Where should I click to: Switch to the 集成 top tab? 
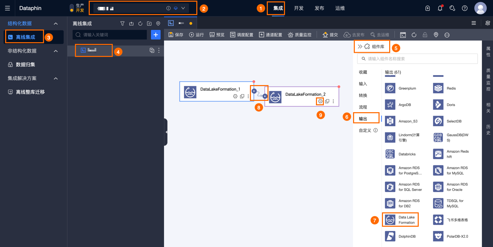click(x=278, y=8)
